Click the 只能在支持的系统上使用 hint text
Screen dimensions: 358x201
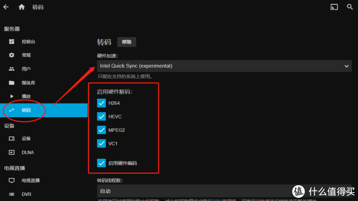(125, 76)
